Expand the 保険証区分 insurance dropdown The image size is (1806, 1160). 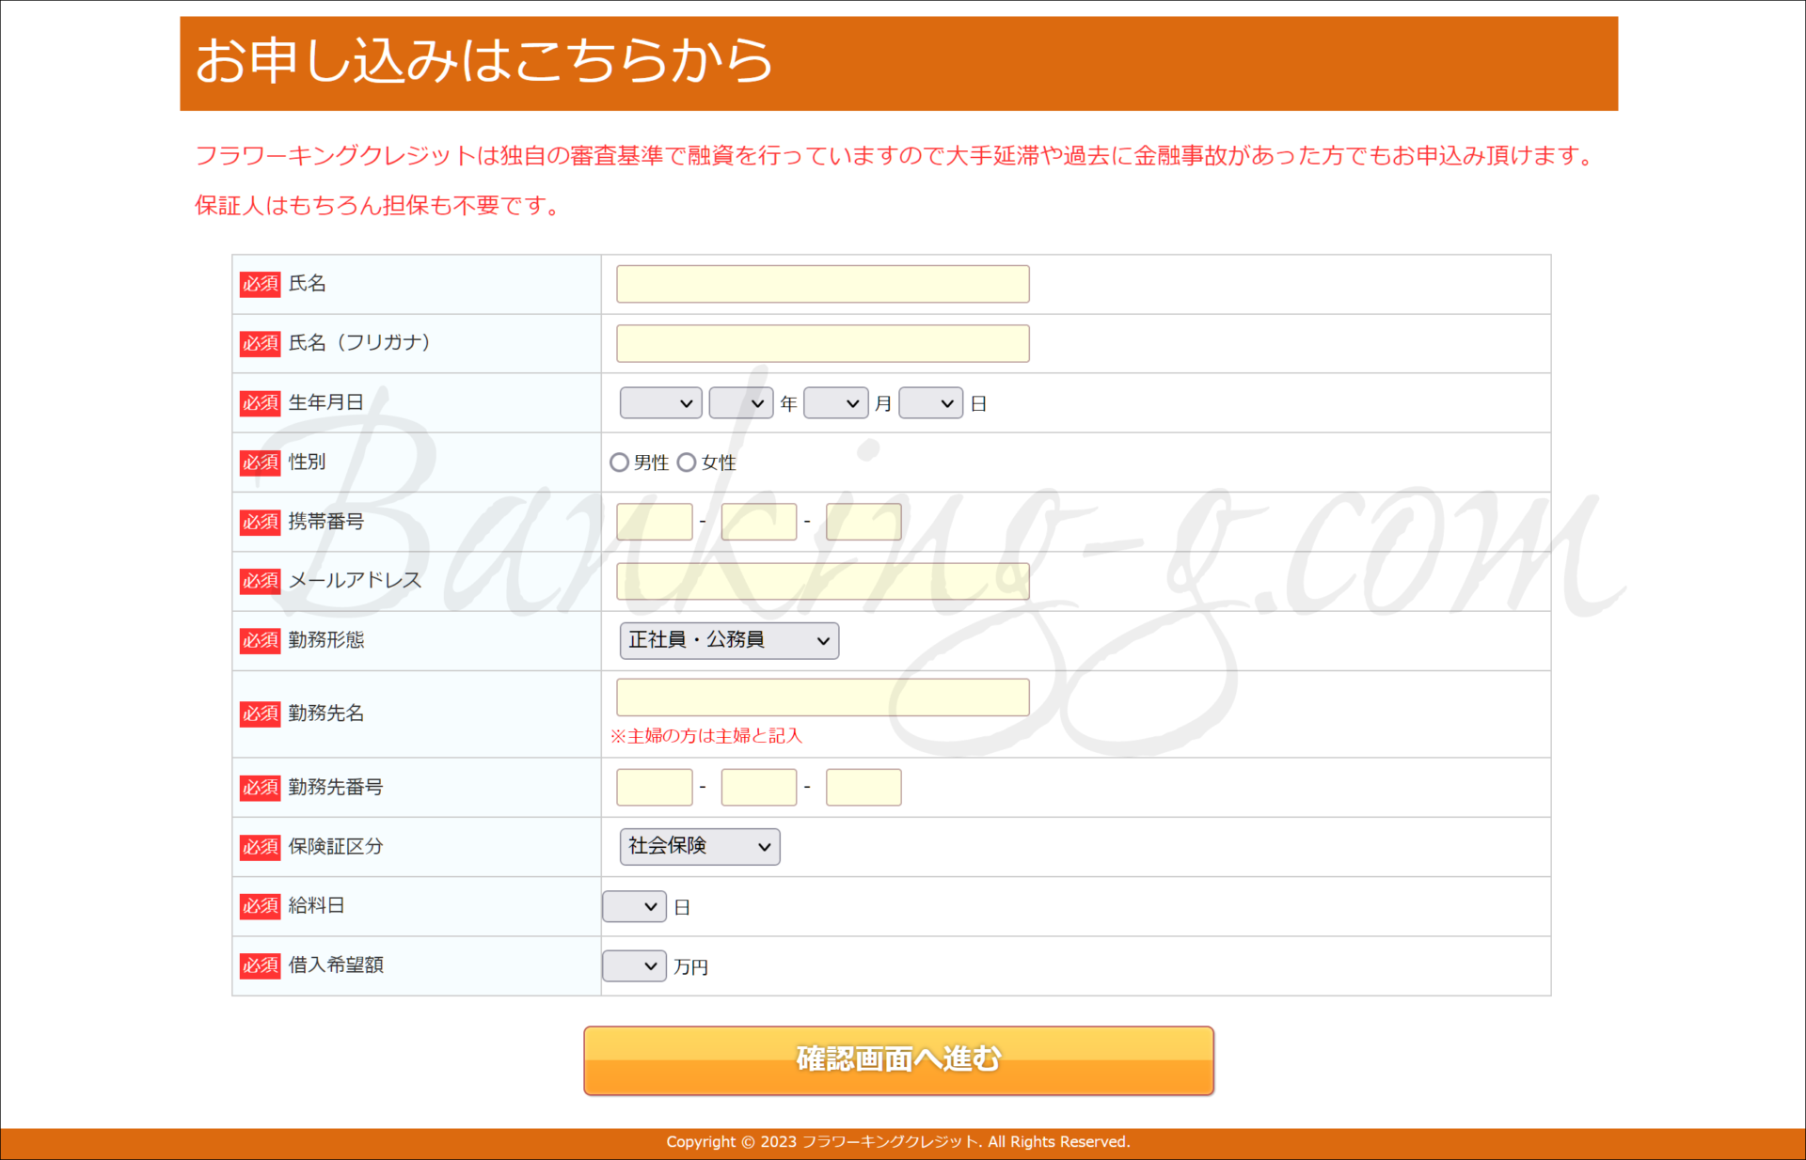tap(699, 846)
